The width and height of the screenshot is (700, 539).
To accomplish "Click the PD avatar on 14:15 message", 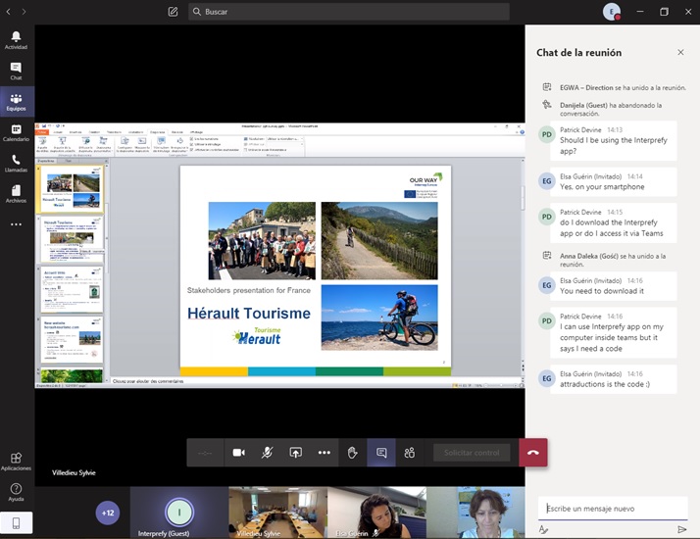I will (546, 217).
